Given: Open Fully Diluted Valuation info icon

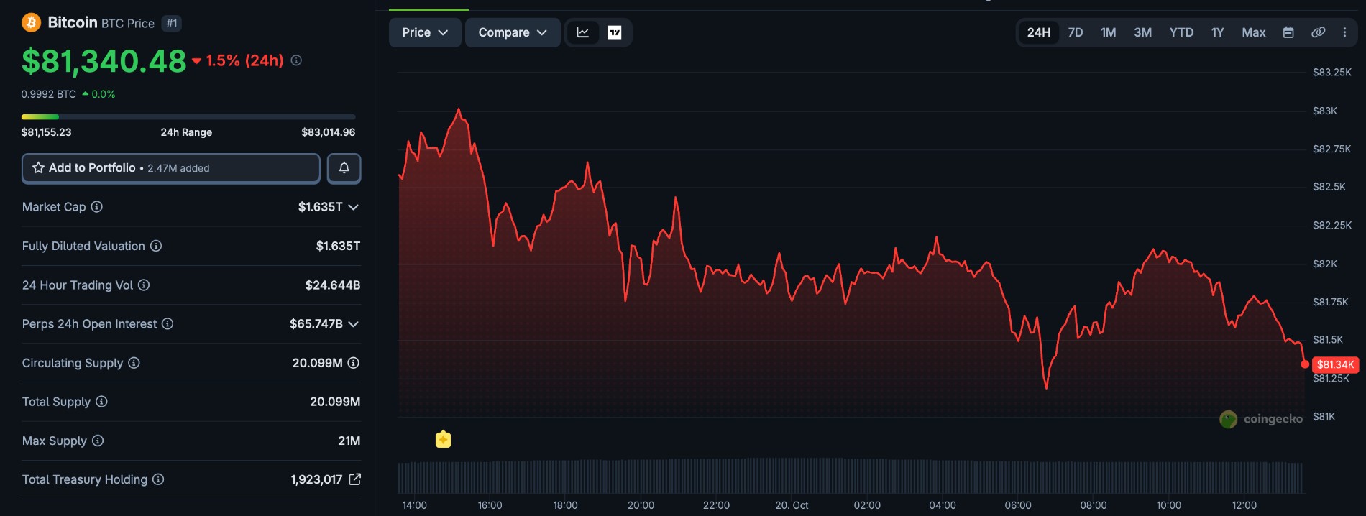Looking at the screenshot, I should (156, 246).
